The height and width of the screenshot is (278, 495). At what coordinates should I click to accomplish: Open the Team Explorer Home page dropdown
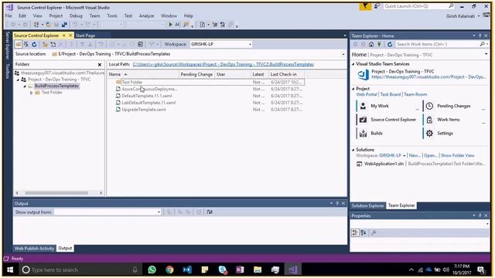click(x=486, y=55)
